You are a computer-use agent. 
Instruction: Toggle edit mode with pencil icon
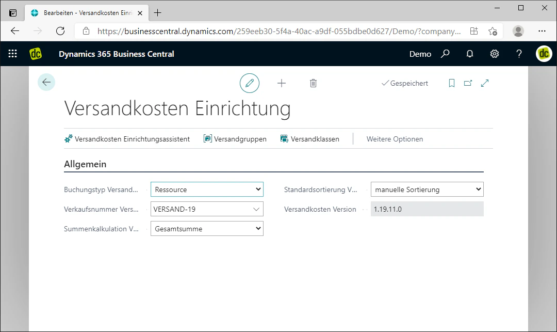[x=250, y=83]
